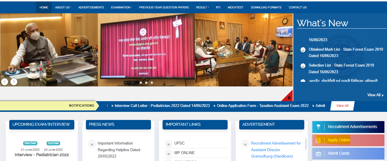The height and width of the screenshot is (161, 387).
Task: Select the second carousel indicator dot
Action: click(x=146, y=83)
